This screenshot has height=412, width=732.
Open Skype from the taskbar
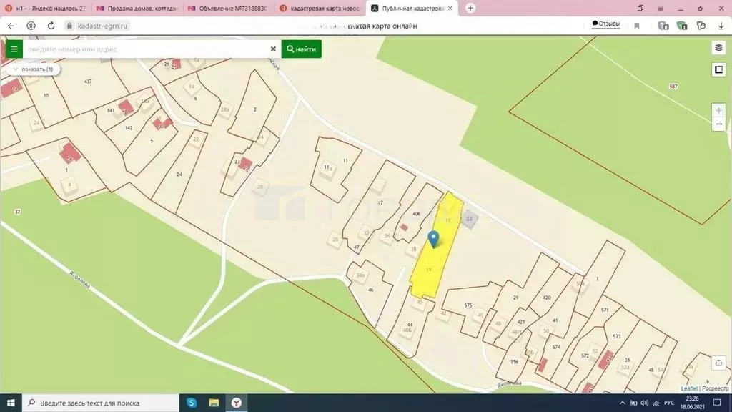pyautogui.click(x=190, y=403)
